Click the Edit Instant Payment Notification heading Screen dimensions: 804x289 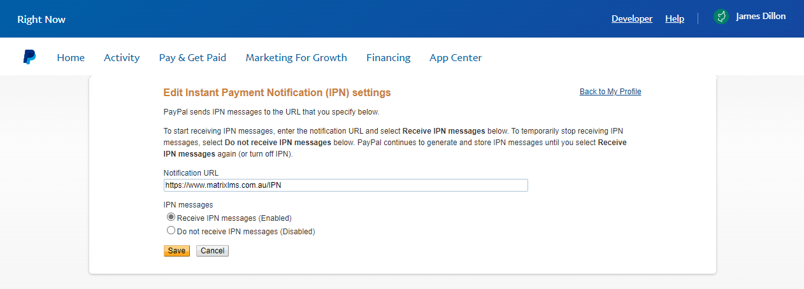(277, 93)
